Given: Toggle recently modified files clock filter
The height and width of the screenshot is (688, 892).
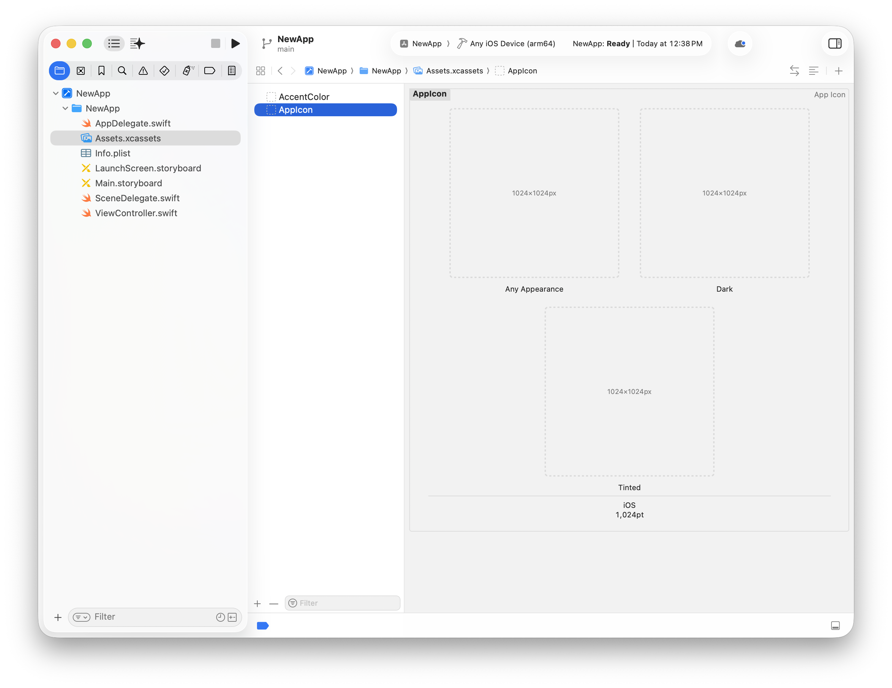Looking at the screenshot, I should [x=221, y=617].
